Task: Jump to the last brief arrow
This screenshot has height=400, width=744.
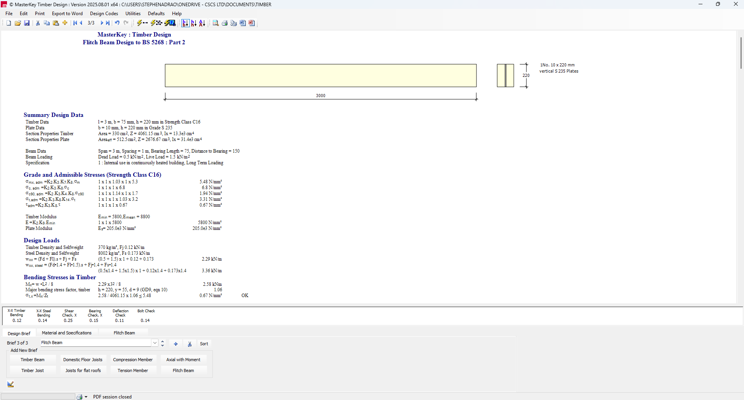Action: tap(108, 23)
